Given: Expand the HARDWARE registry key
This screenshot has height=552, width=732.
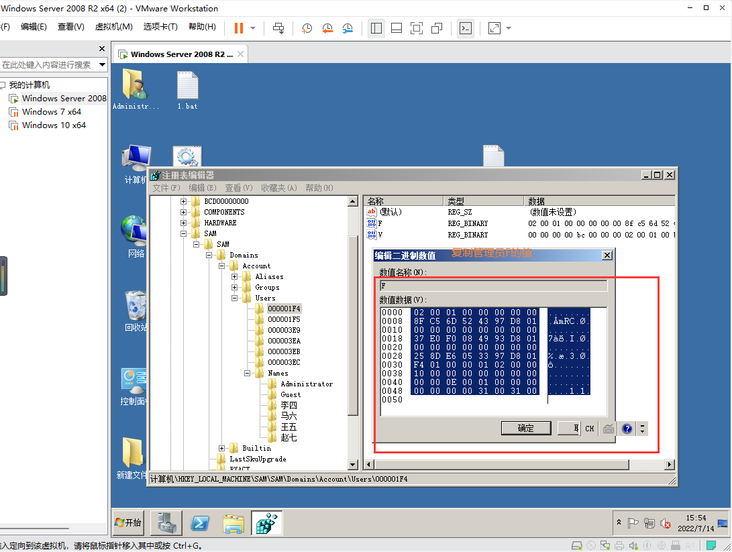Looking at the screenshot, I should click(x=183, y=223).
